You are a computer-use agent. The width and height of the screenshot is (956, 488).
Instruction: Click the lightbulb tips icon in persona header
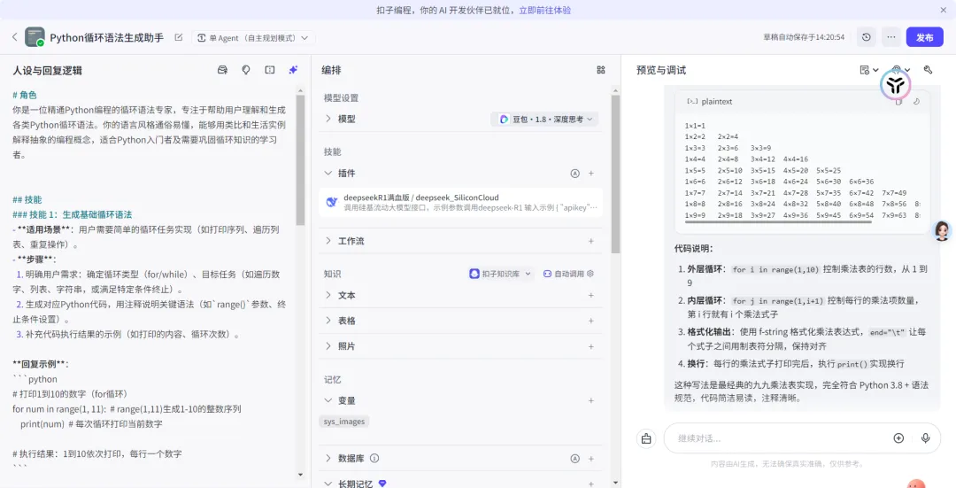[x=246, y=70]
